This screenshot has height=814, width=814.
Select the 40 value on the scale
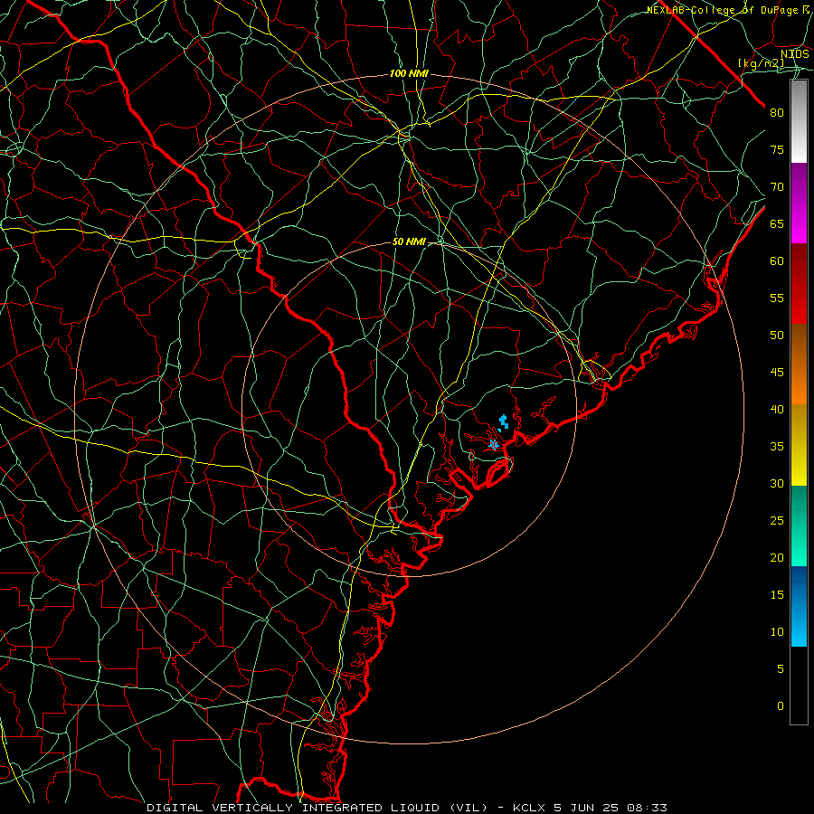[777, 410]
